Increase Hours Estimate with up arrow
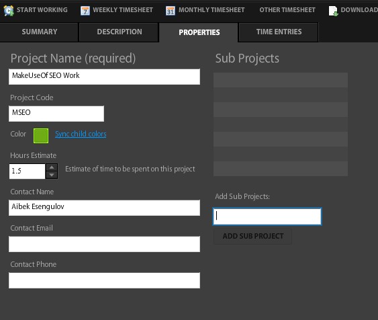The height and width of the screenshot is (320, 378). coord(52,167)
